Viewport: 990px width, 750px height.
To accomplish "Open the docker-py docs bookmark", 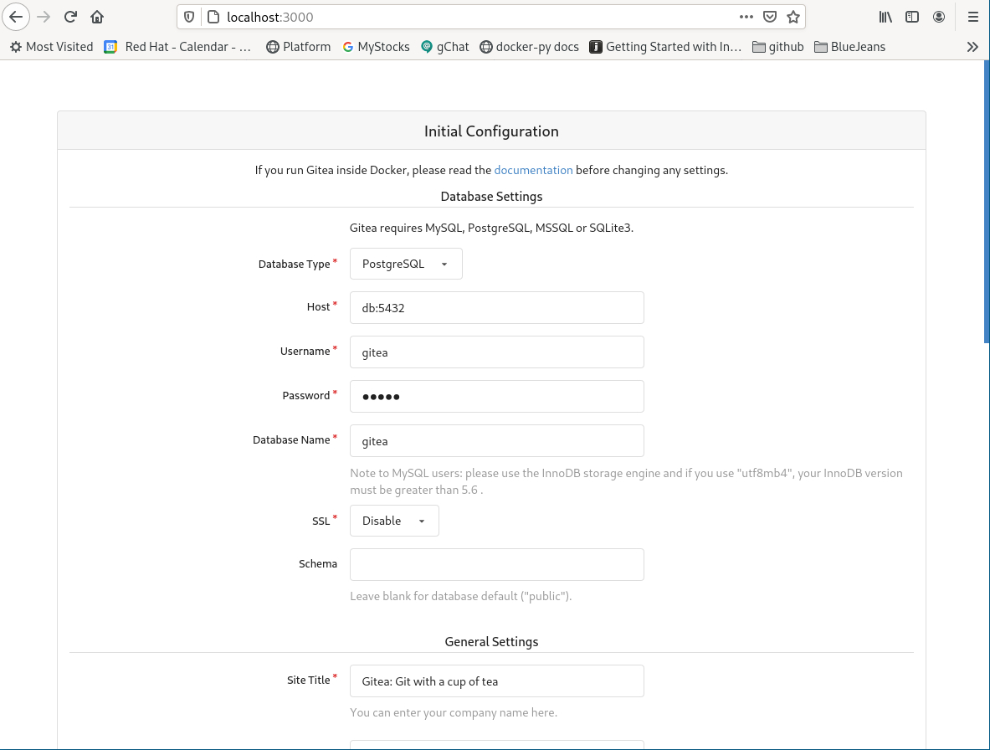I will coord(529,47).
